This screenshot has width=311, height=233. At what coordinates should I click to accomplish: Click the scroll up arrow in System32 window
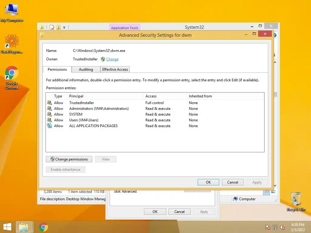275,62
